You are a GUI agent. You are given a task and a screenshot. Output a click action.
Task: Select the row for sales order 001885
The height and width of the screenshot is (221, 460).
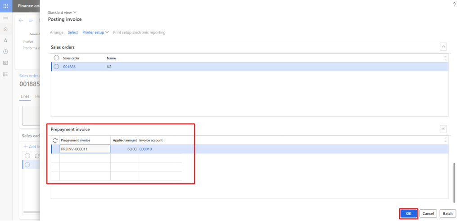(x=56, y=67)
